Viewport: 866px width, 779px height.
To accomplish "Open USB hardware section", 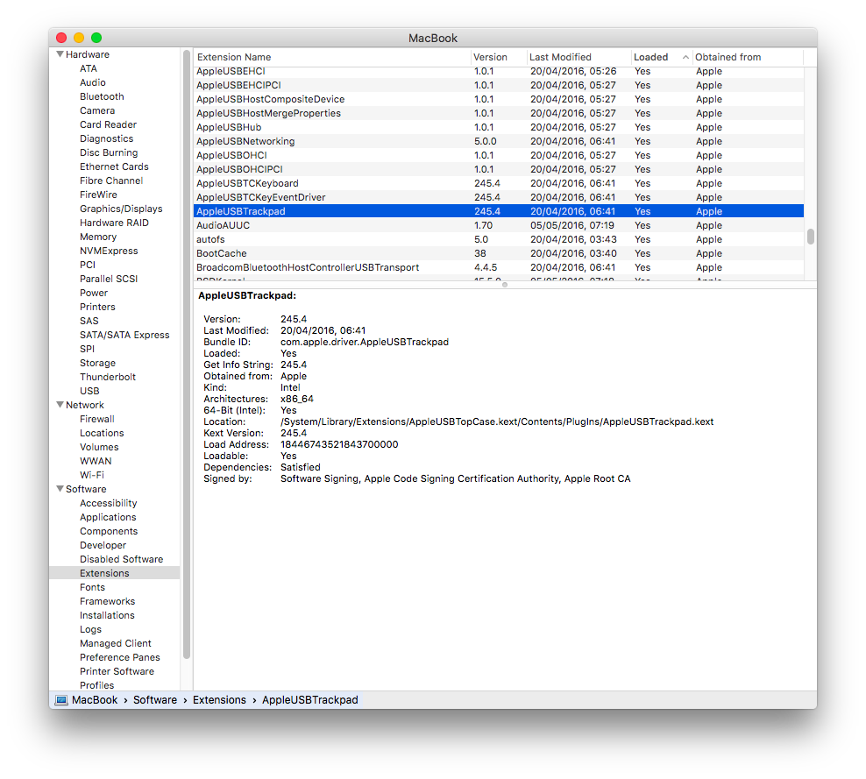I will click(89, 391).
